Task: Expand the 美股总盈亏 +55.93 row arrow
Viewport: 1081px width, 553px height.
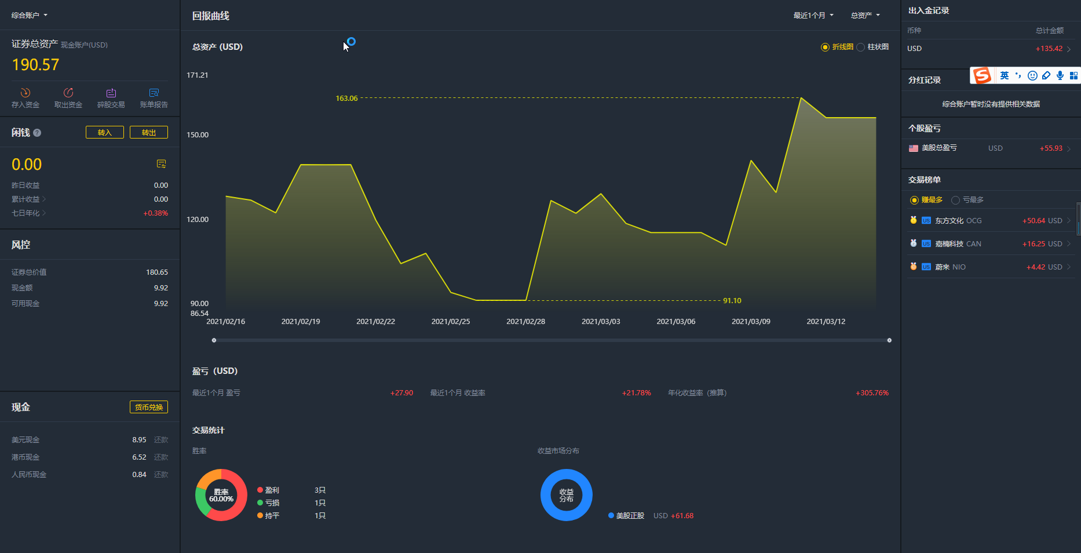Action: point(1069,149)
